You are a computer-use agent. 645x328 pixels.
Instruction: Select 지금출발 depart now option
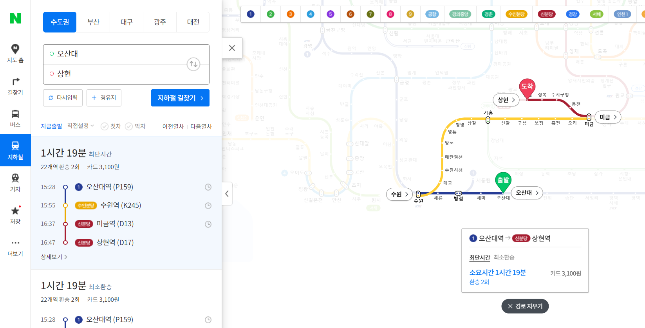(x=51, y=126)
